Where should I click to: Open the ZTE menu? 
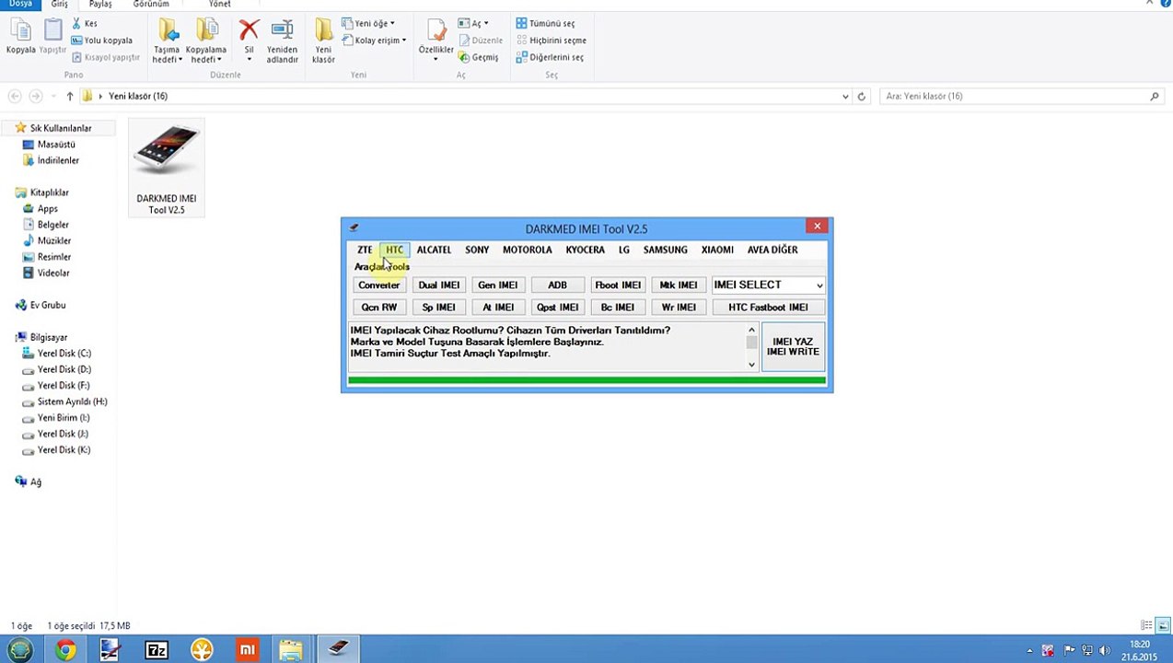coord(365,250)
